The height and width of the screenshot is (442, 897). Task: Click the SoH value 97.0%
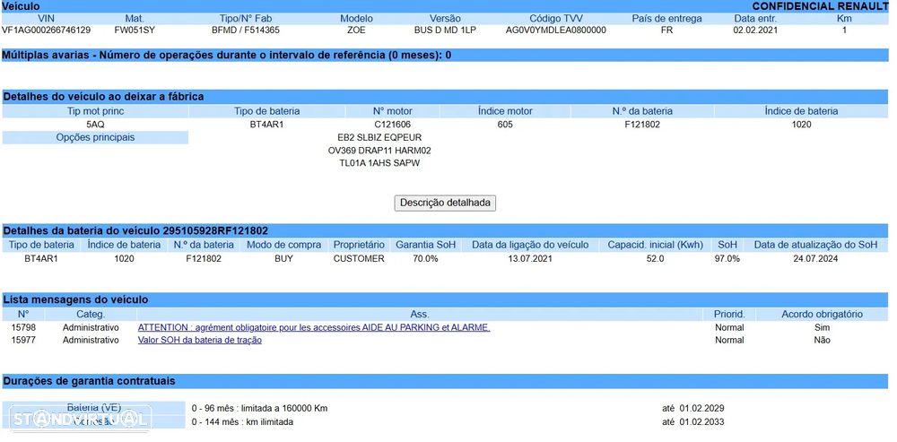point(727,258)
